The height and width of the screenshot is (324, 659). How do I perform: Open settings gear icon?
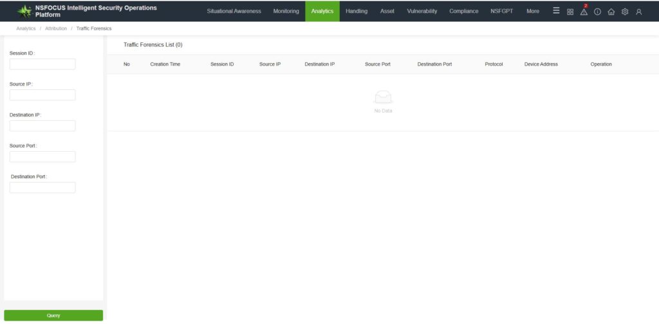click(x=625, y=12)
